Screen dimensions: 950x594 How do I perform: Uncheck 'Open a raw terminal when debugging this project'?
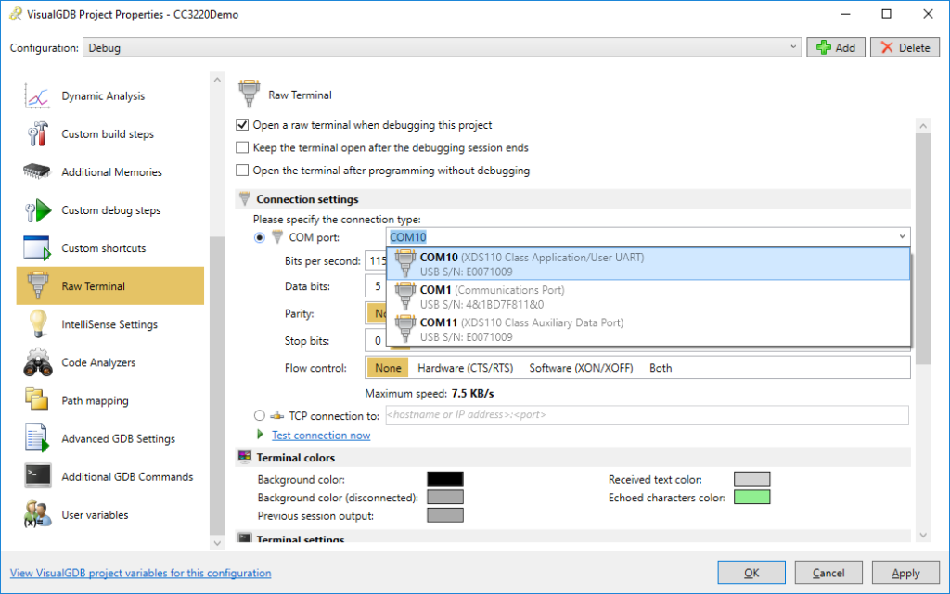click(x=241, y=125)
